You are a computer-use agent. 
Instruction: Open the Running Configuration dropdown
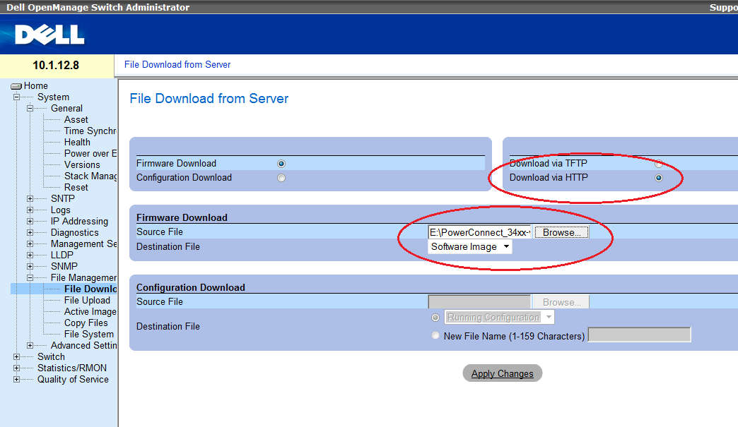tap(499, 317)
